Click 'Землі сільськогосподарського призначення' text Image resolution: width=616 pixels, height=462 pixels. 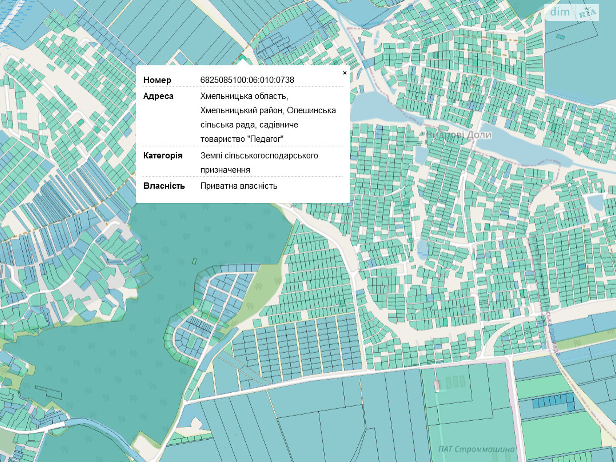point(259,162)
